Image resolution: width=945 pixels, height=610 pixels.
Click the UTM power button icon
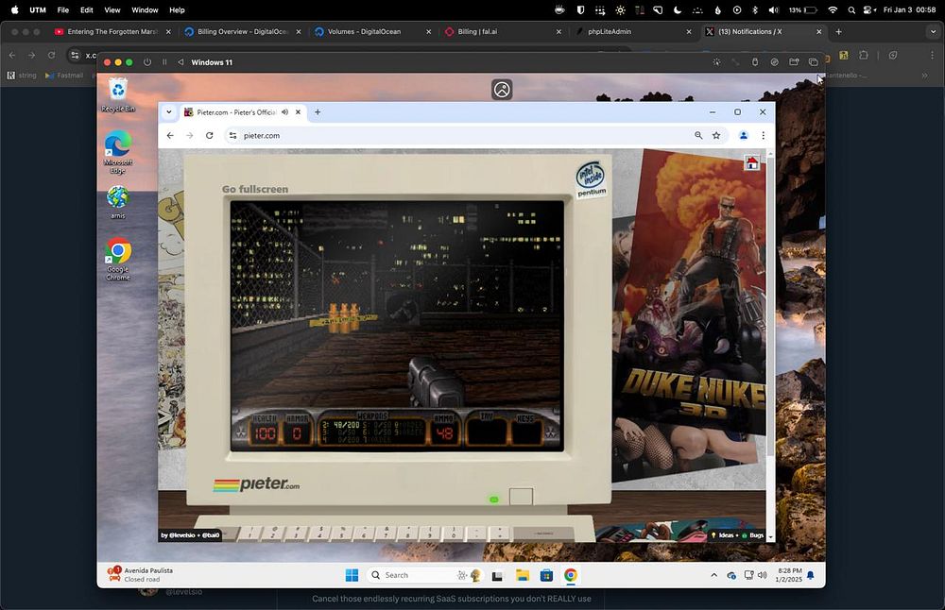(147, 62)
